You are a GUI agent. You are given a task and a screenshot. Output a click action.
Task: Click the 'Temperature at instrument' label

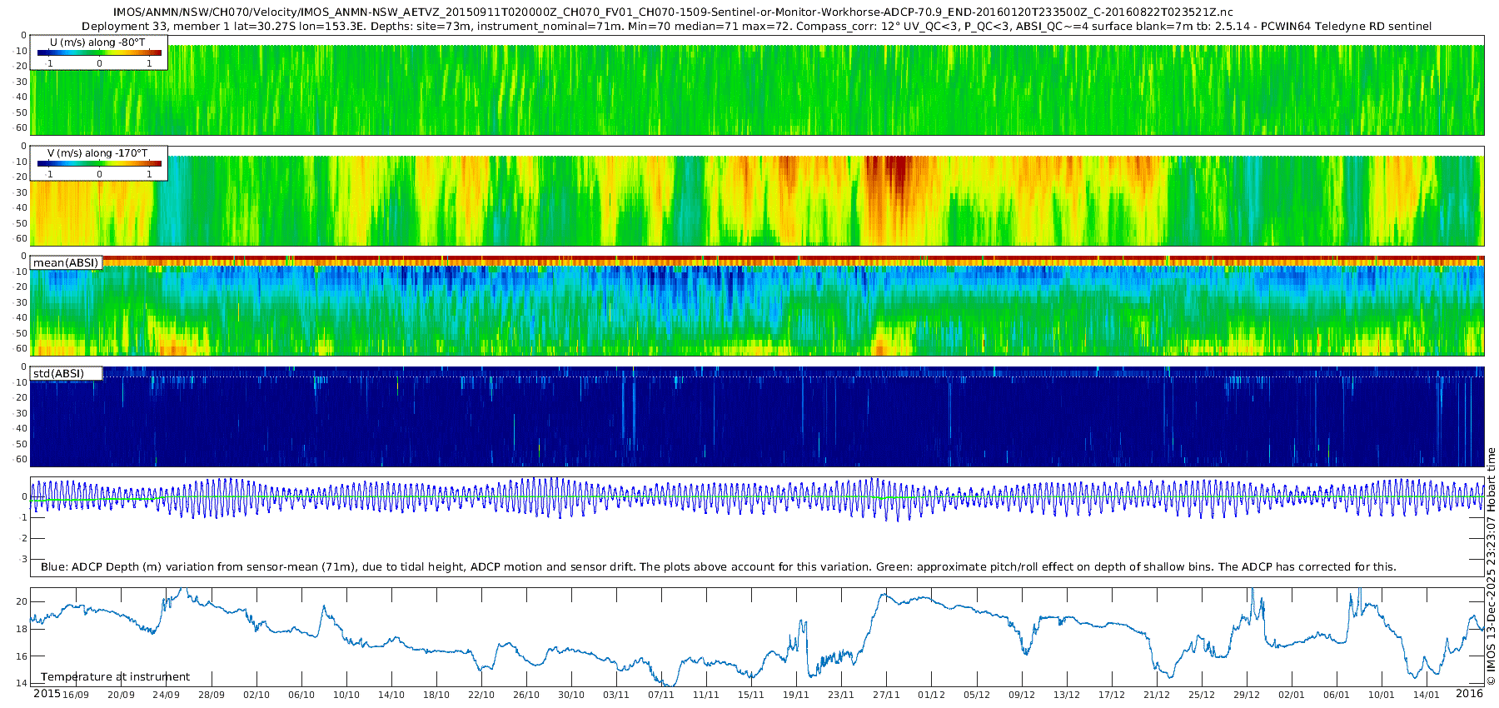pos(115,677)
